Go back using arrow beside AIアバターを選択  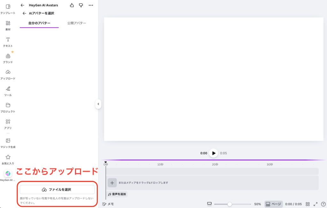click(x=24, y=13)
